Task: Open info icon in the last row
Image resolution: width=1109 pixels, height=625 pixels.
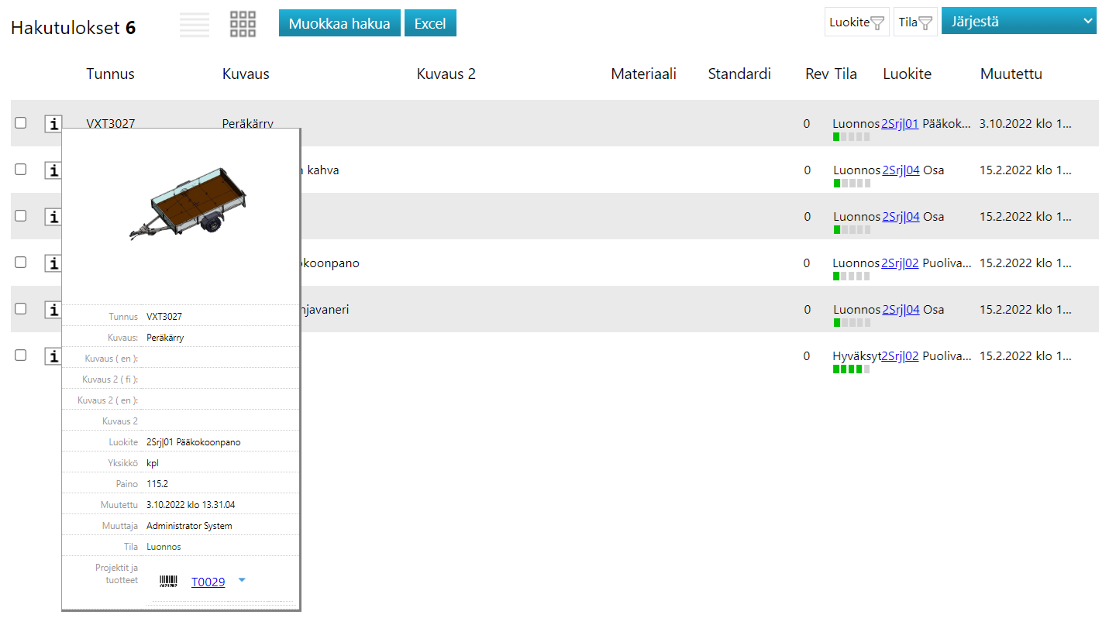Action: 53,356
